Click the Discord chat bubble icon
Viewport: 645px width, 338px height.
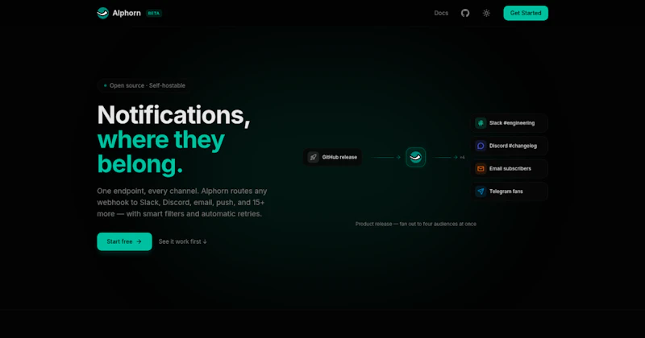(x=481, y=146)
